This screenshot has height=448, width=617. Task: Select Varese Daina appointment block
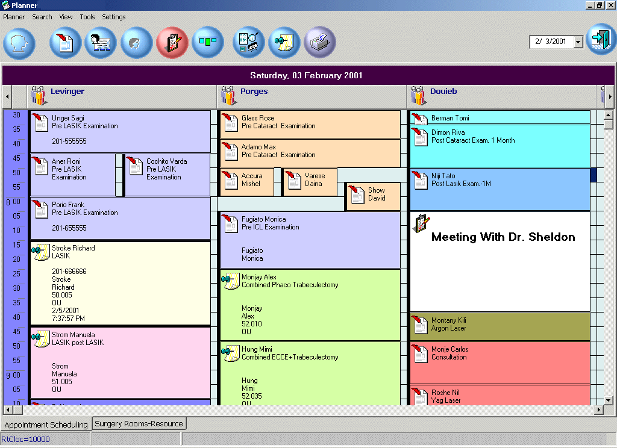[x=310, y=182]
